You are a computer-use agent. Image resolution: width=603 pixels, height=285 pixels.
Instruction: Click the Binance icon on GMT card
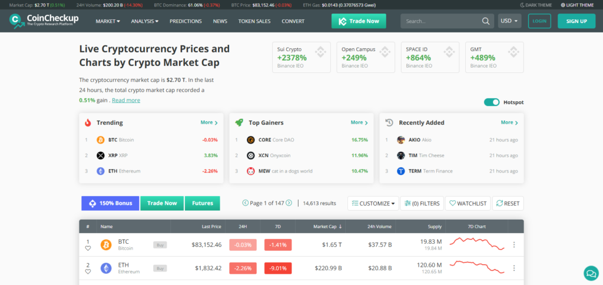(x=513, y=52)
